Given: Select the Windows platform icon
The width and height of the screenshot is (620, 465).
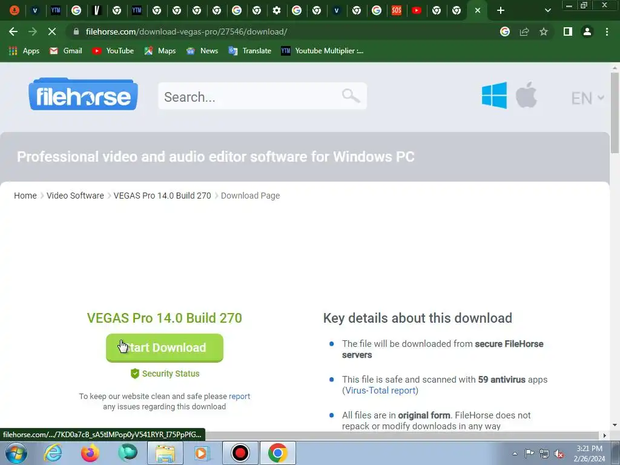Looking at the screenshot, I should [x=494, y=95].
